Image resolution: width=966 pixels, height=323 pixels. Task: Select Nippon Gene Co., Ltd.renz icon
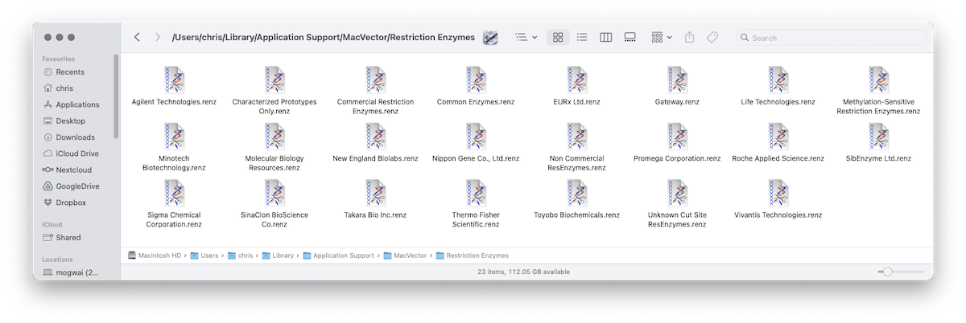point(476,137)
